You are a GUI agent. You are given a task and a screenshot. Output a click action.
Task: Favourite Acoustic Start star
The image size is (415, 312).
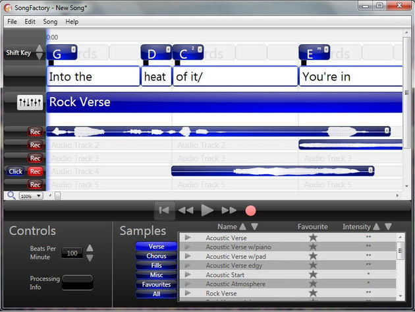(313, 274)
